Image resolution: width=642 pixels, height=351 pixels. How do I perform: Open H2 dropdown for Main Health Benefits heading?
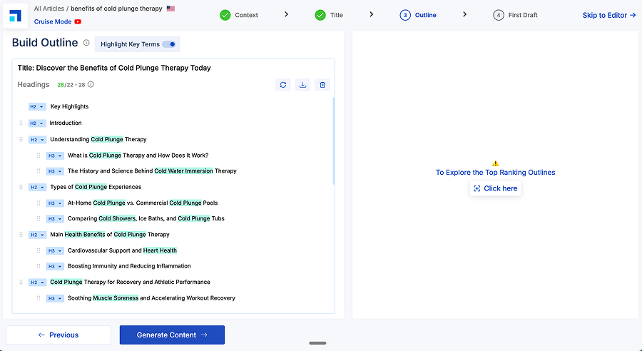(x=37, y=235)
